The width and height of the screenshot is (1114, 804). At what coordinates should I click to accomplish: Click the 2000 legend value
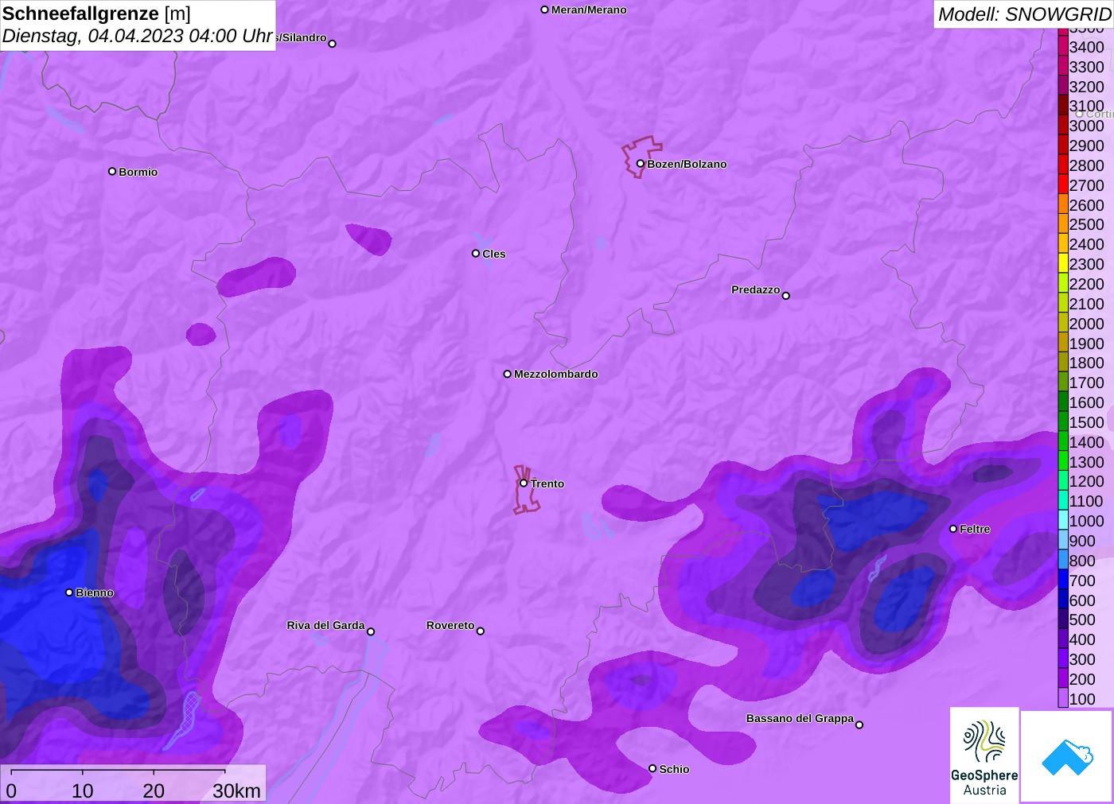(1087, 324)
